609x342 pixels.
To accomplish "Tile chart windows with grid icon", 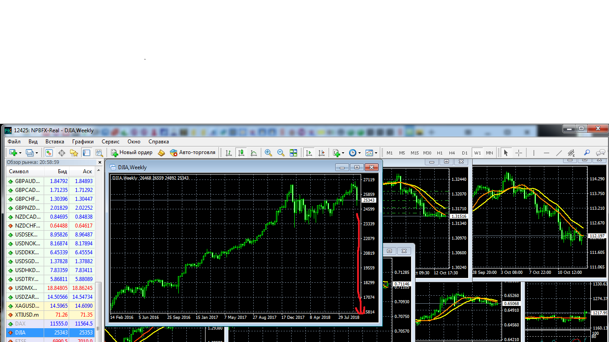I will (293, 153).
